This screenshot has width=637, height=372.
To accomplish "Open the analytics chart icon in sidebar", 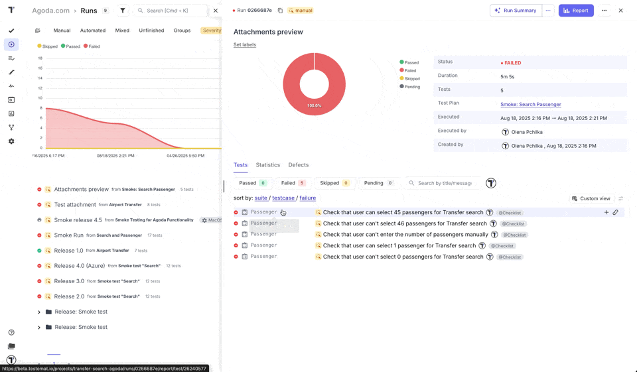I will pos(11,113).
